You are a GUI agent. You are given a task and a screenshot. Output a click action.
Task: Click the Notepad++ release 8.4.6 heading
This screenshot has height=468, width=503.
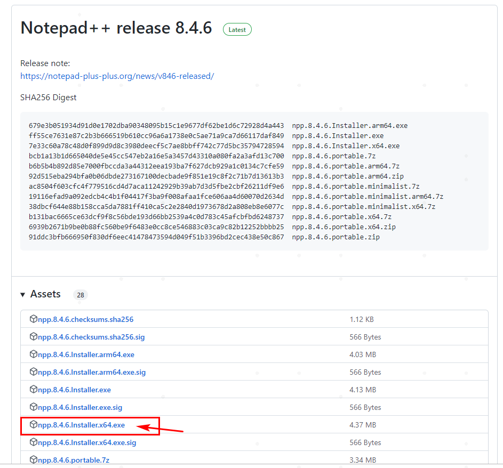116,28
